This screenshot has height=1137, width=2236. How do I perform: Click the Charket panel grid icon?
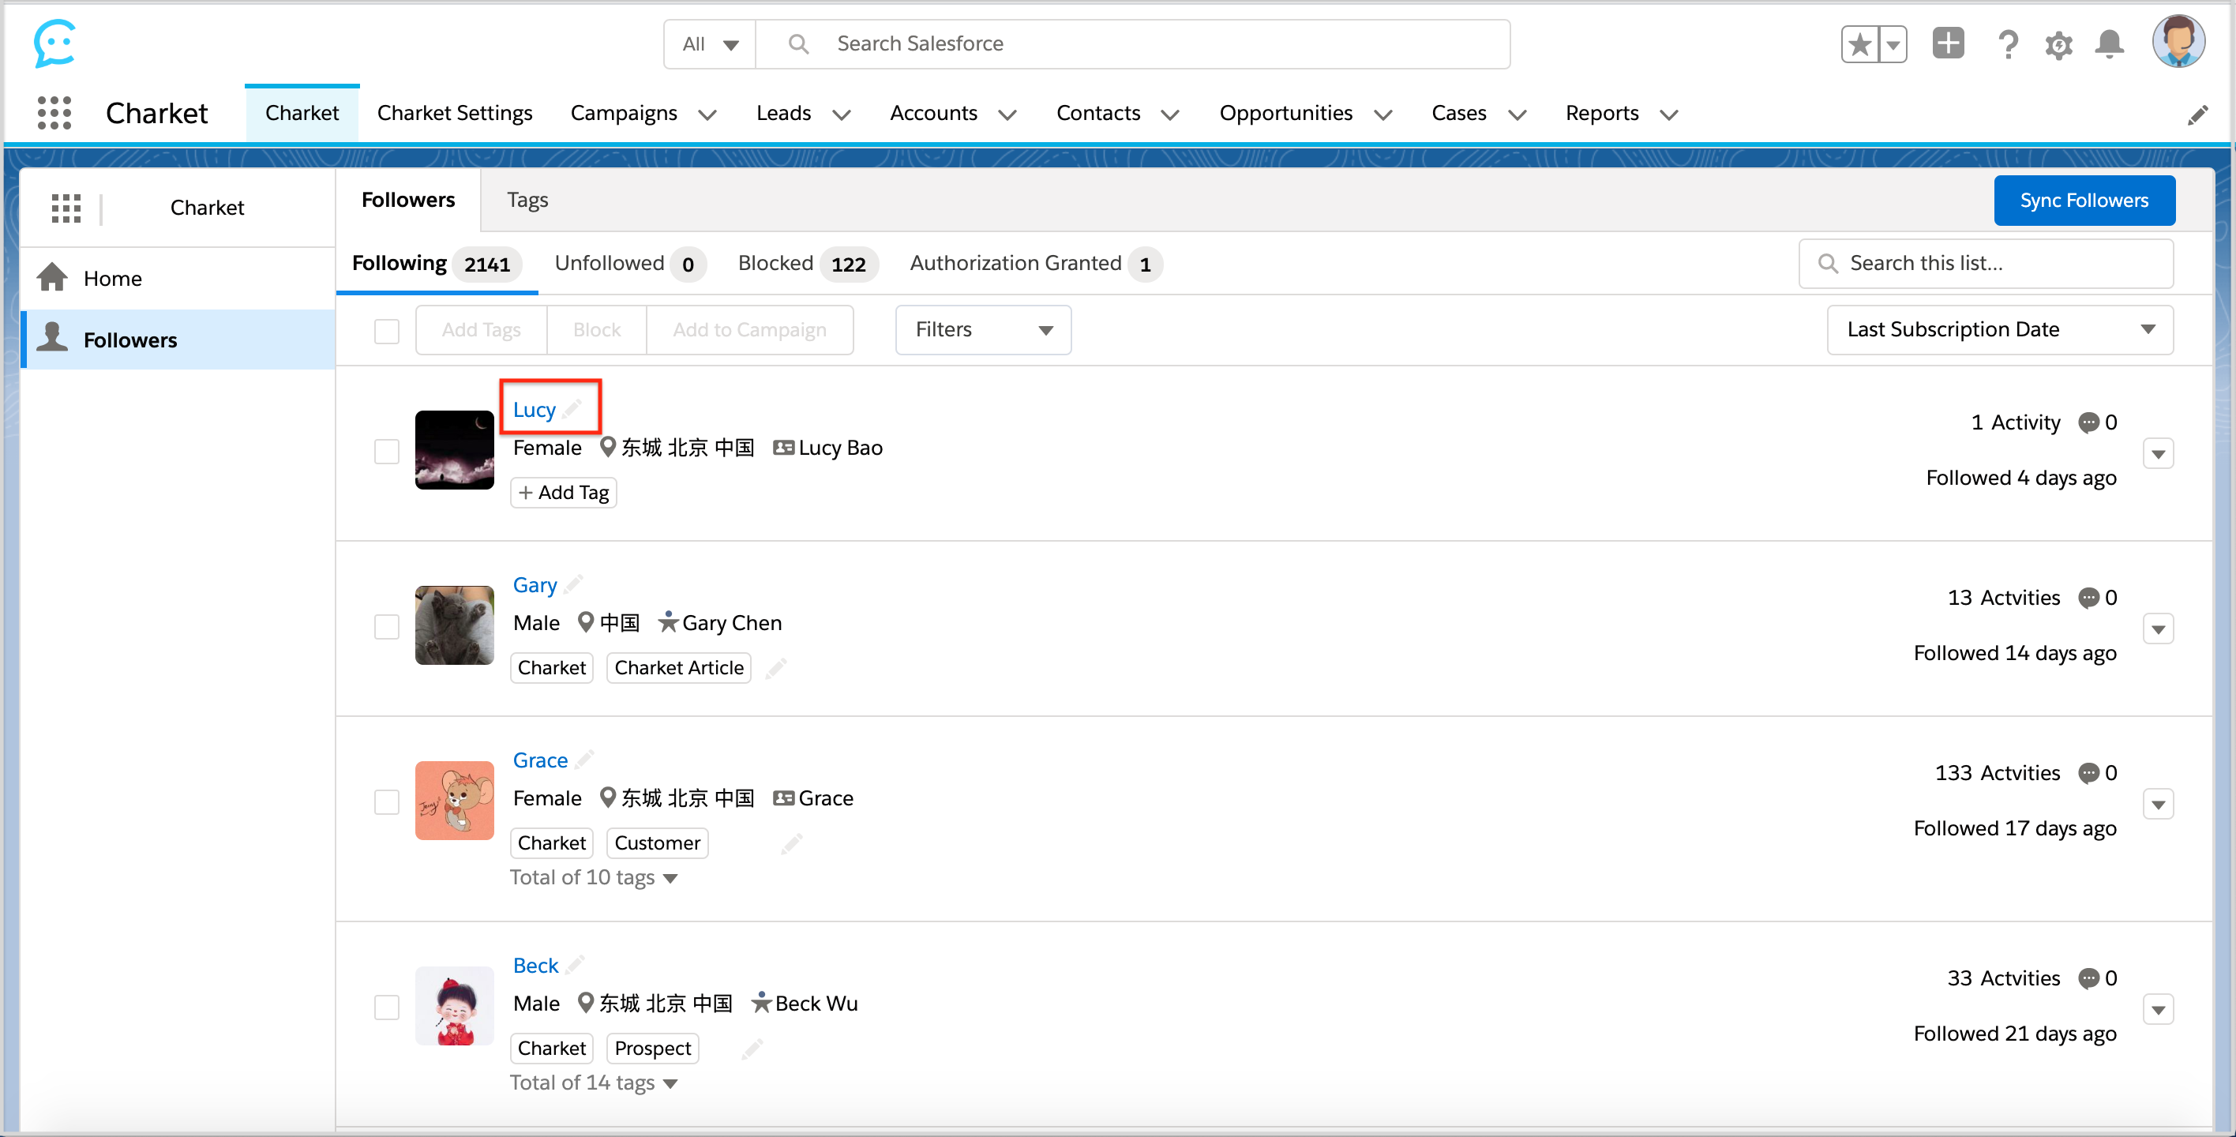pos(66,208)
